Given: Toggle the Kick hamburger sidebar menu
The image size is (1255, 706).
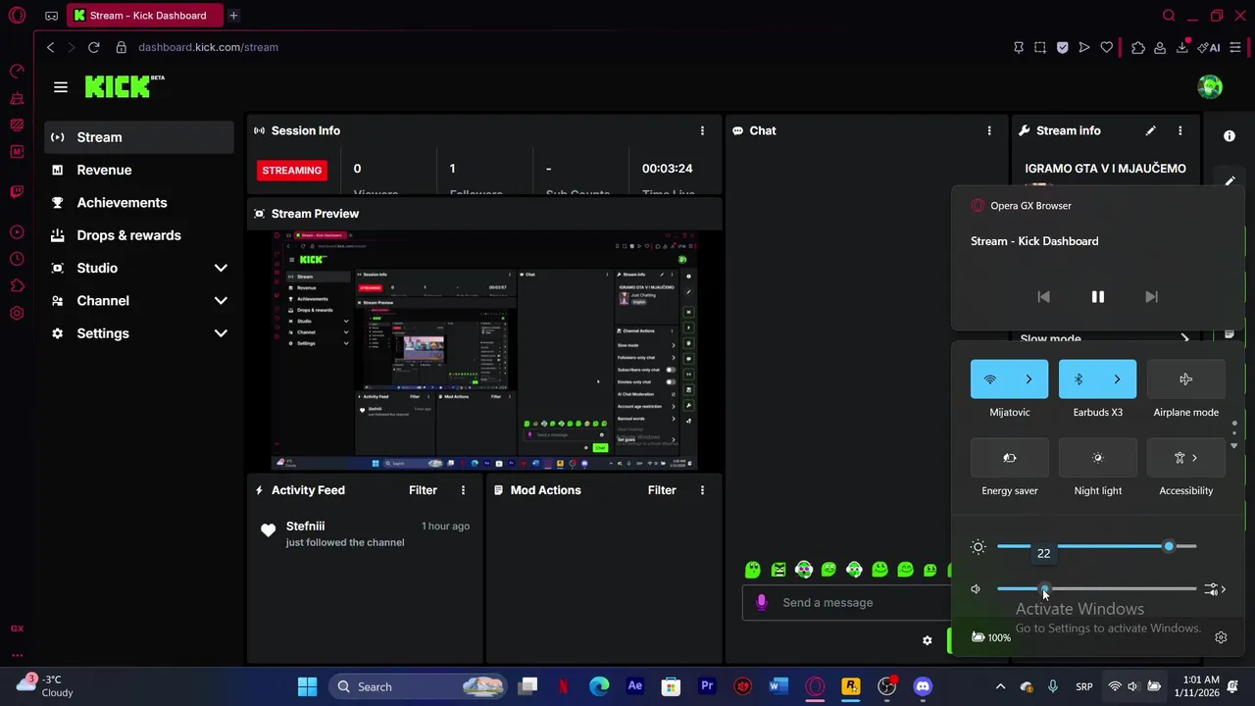Looking at the screenshot, I should tap(61, 87).
